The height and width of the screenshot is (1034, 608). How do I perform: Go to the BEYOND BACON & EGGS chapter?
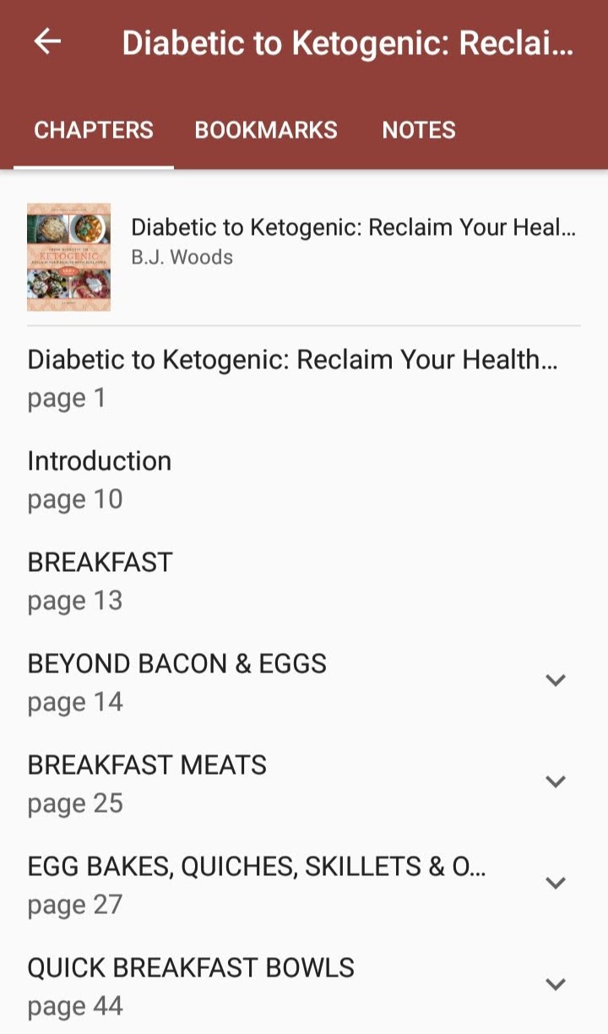click(177, 664)
